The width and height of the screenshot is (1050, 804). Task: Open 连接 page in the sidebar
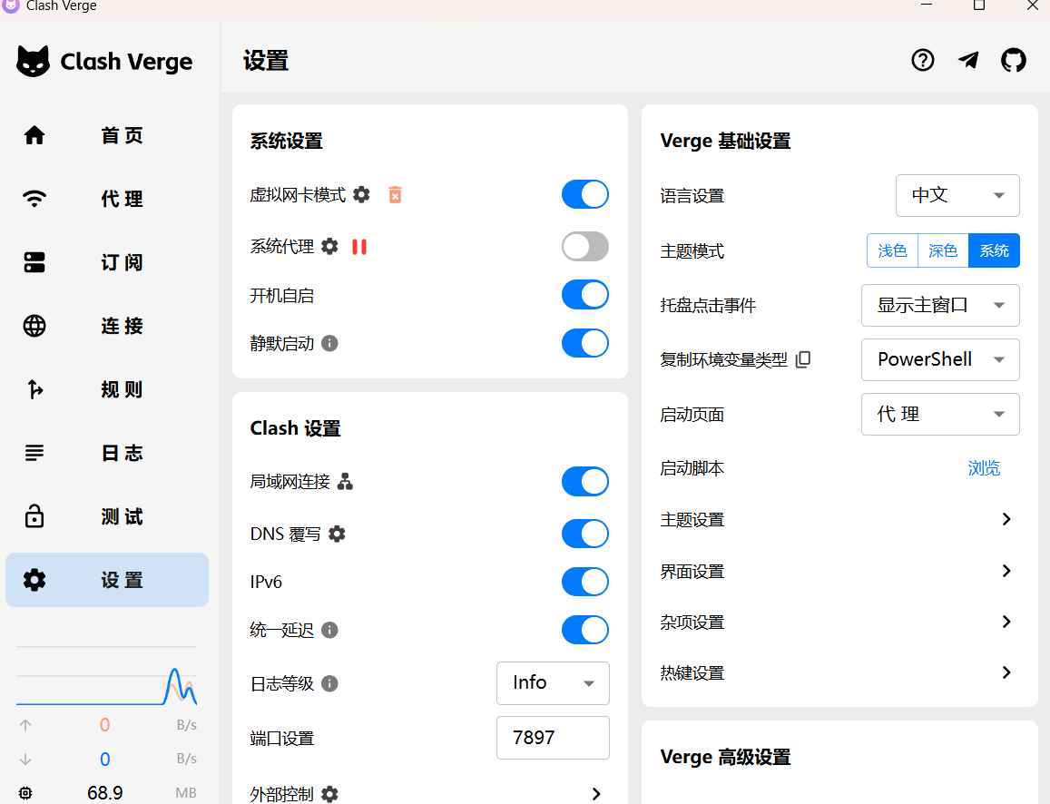pos(107,326)
